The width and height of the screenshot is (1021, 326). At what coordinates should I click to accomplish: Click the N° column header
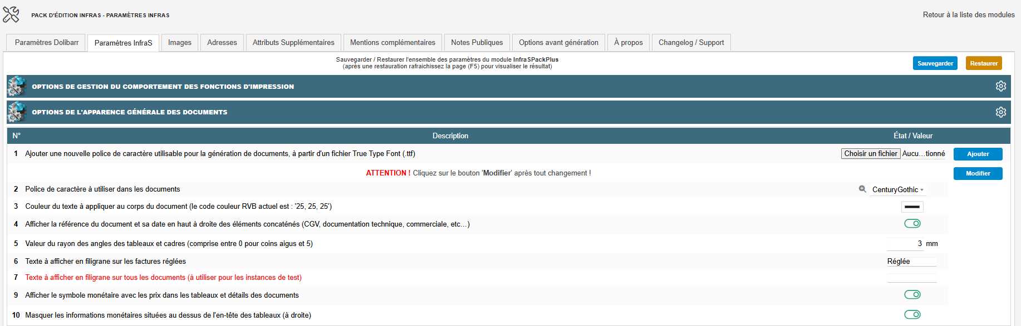[16, 136]
